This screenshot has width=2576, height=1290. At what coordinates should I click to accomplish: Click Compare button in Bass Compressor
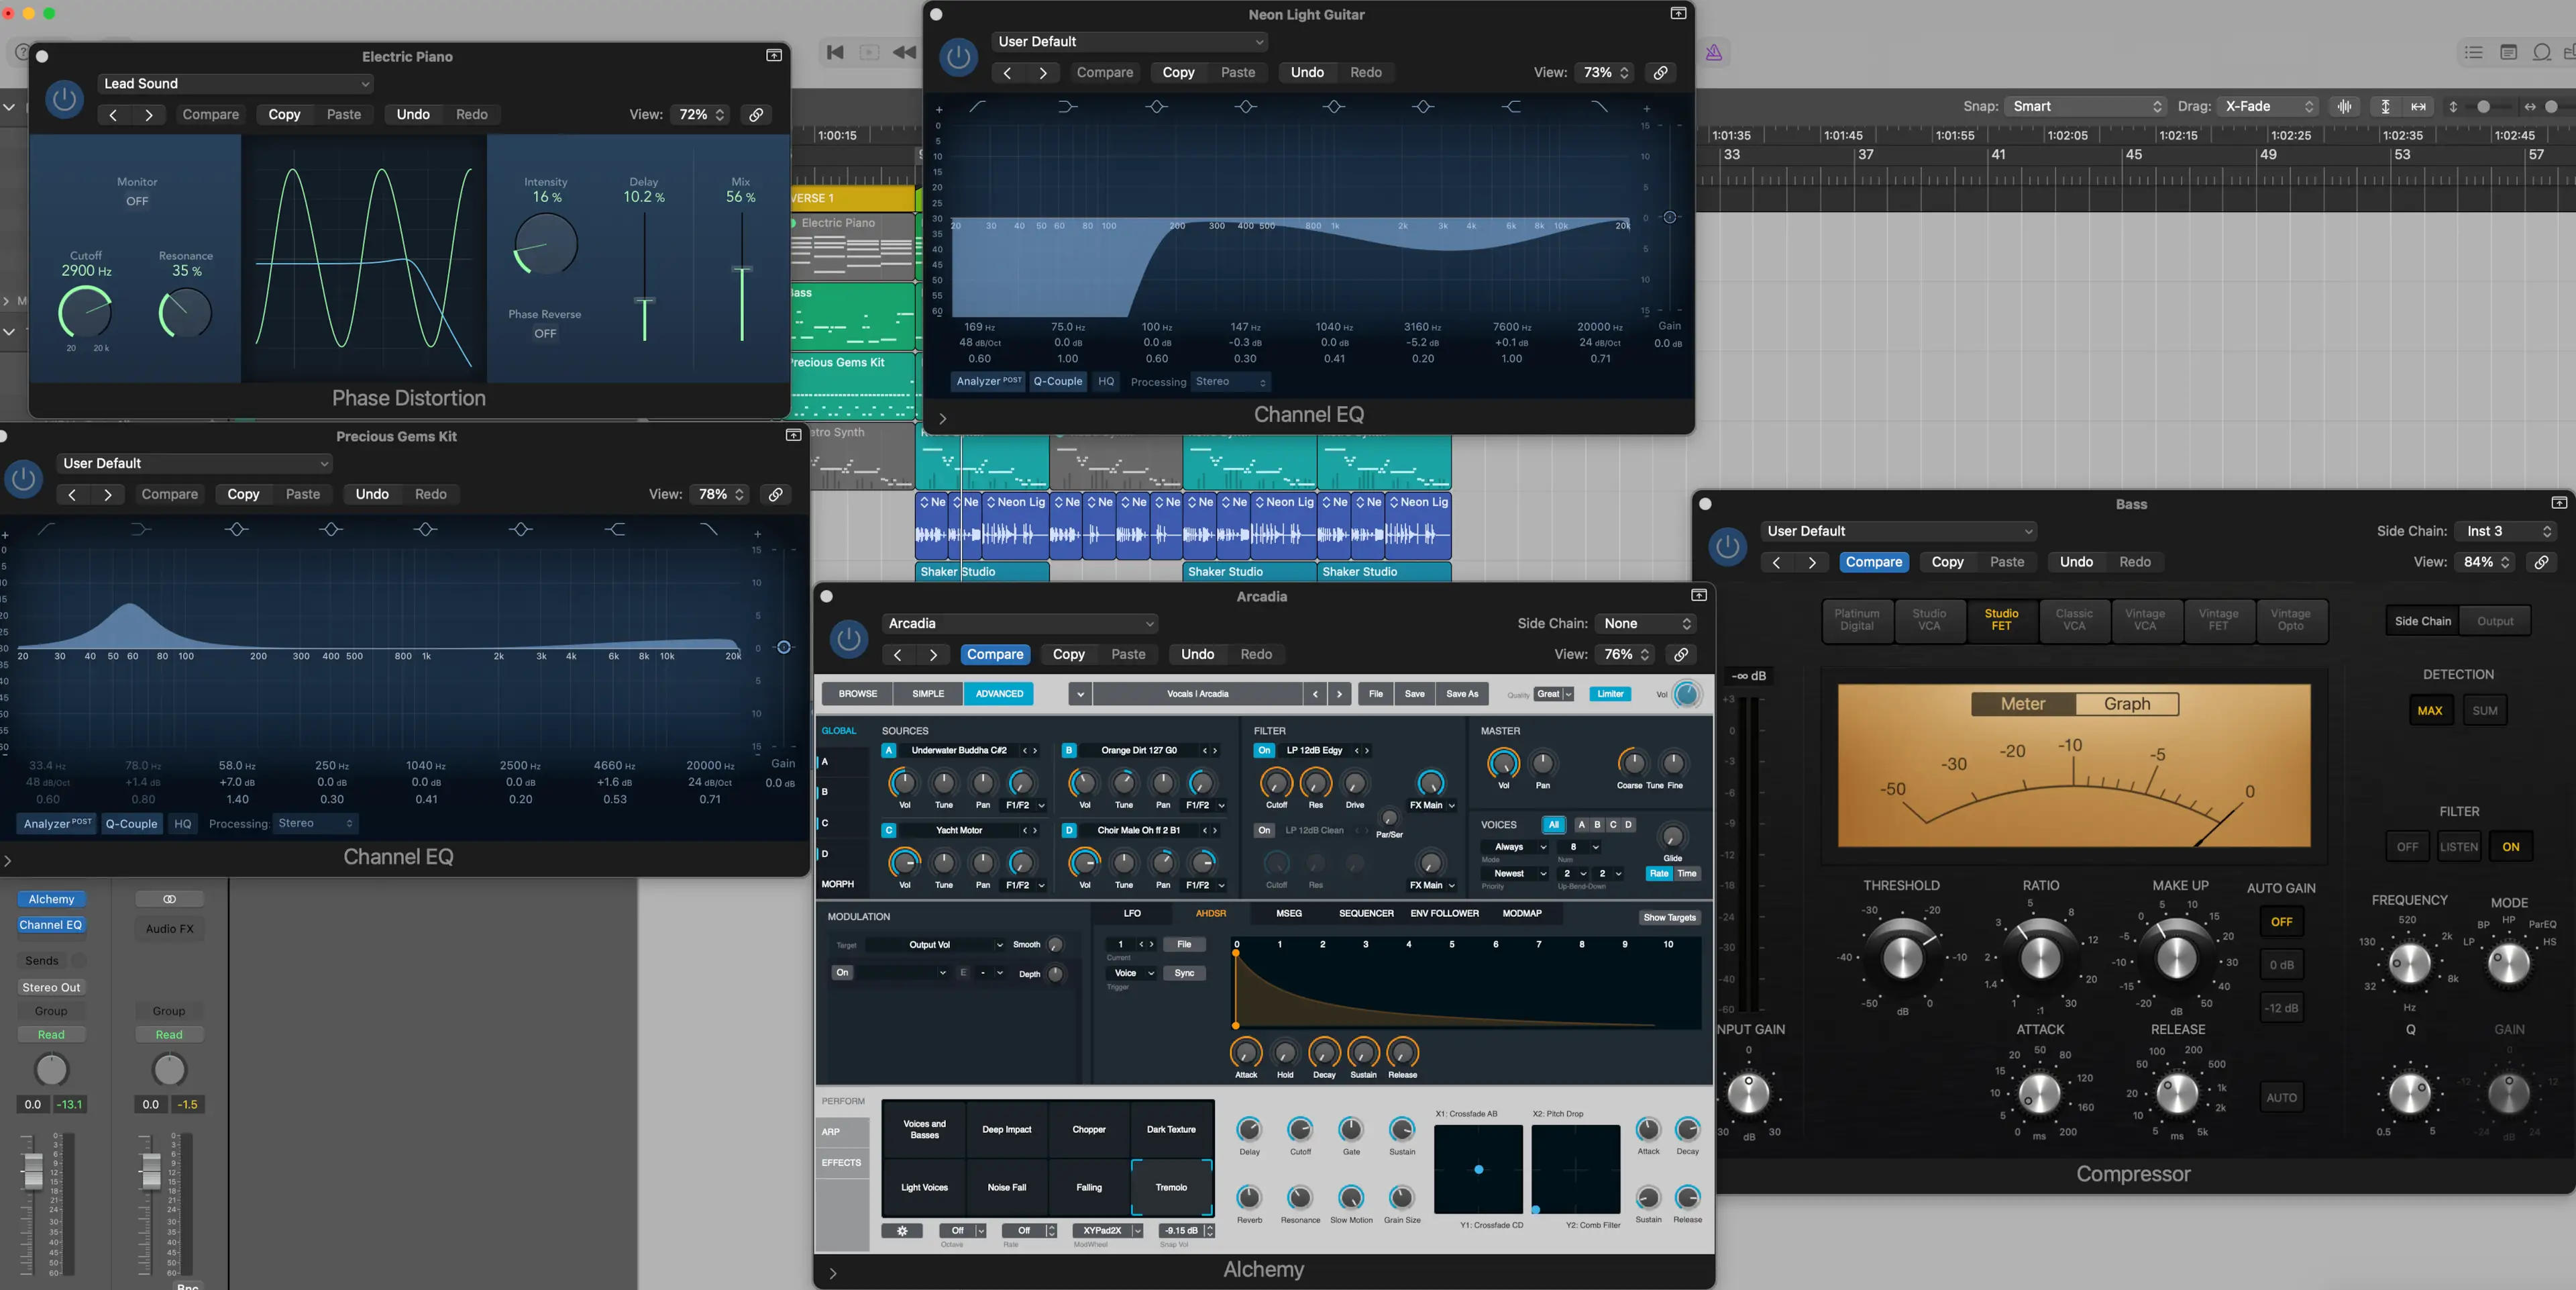coord(1874,562)
